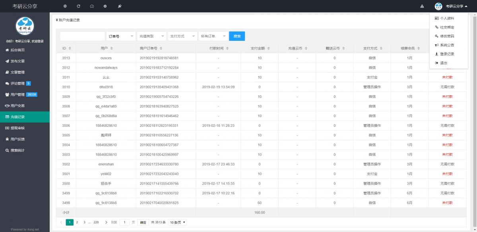Click user nowandalways in row 3512
This screenshot has width=477, height=232.
106,67
